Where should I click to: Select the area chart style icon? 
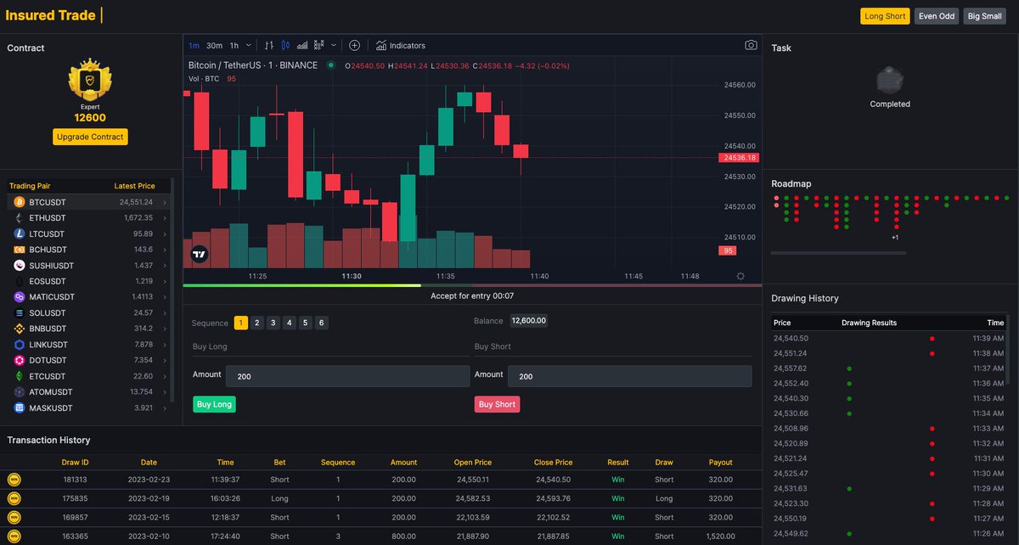(302, 45)
